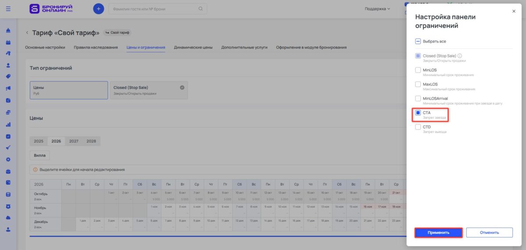Click the Свой тариф badge
Image resolution: width=526 pixels, height=250 pixels.
pos(117,32)
